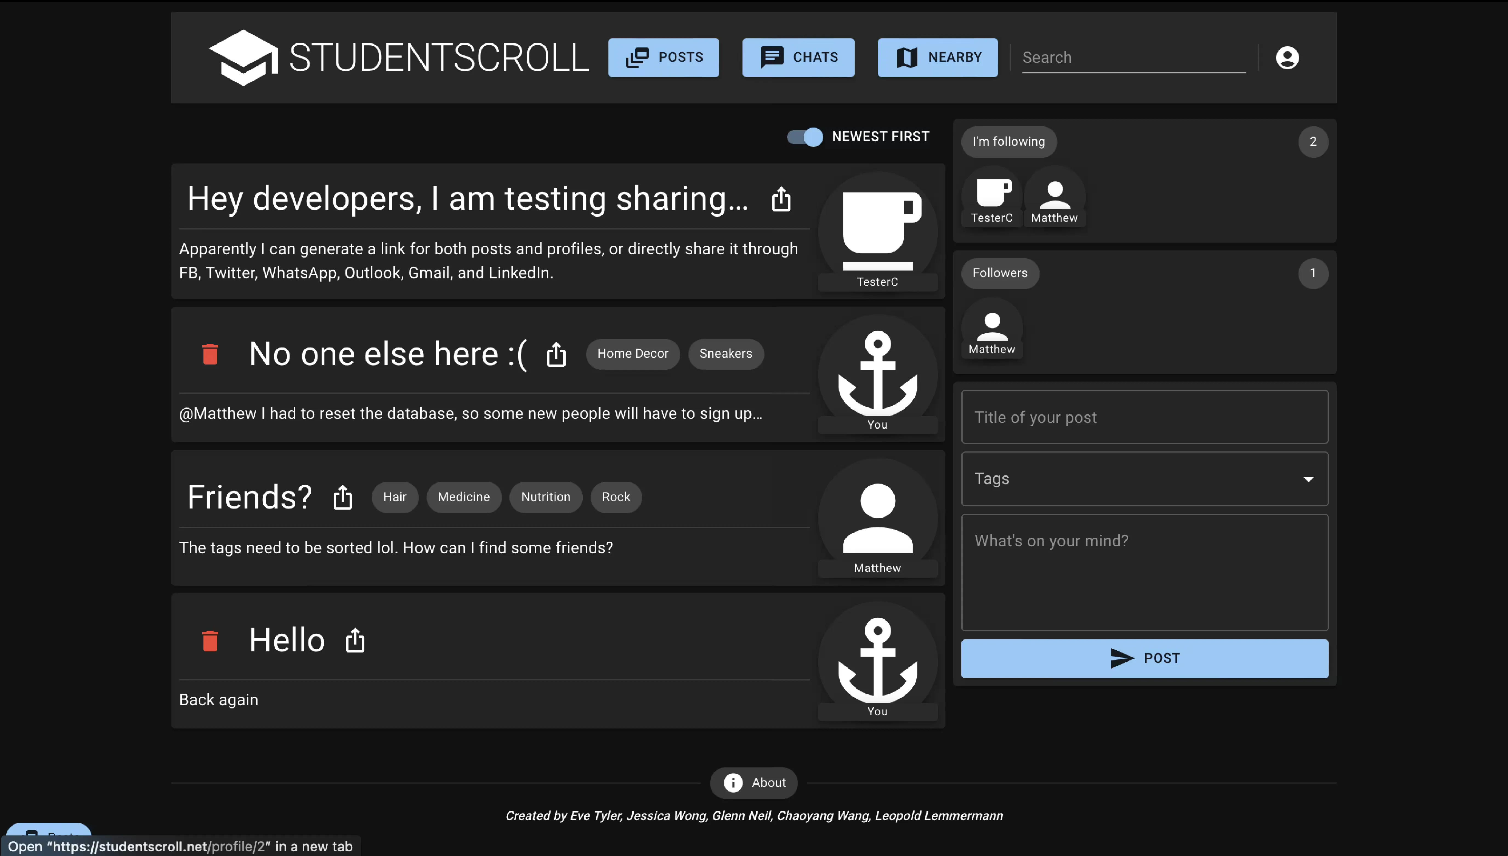Viewport: 1508px width, 856px height.
Task: Select the "Home Decor" tag chip
Action: click(x=632, y=353)
